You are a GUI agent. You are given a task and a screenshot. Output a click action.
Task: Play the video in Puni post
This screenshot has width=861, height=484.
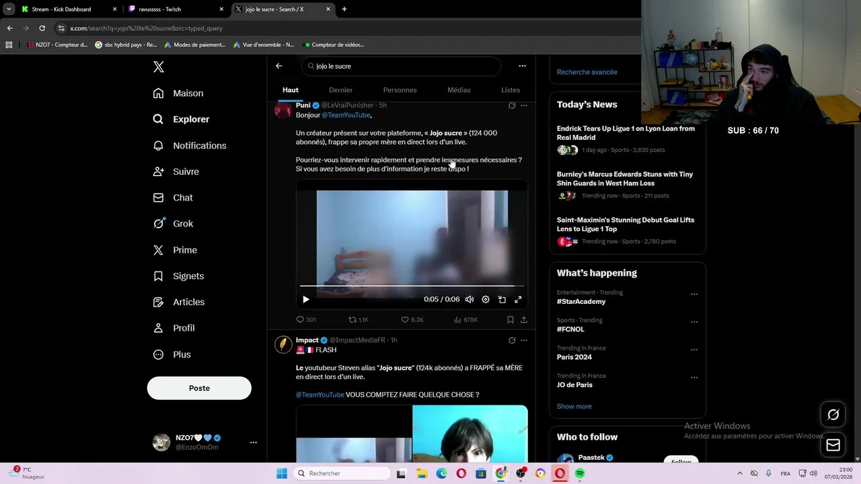click(305, 300)
